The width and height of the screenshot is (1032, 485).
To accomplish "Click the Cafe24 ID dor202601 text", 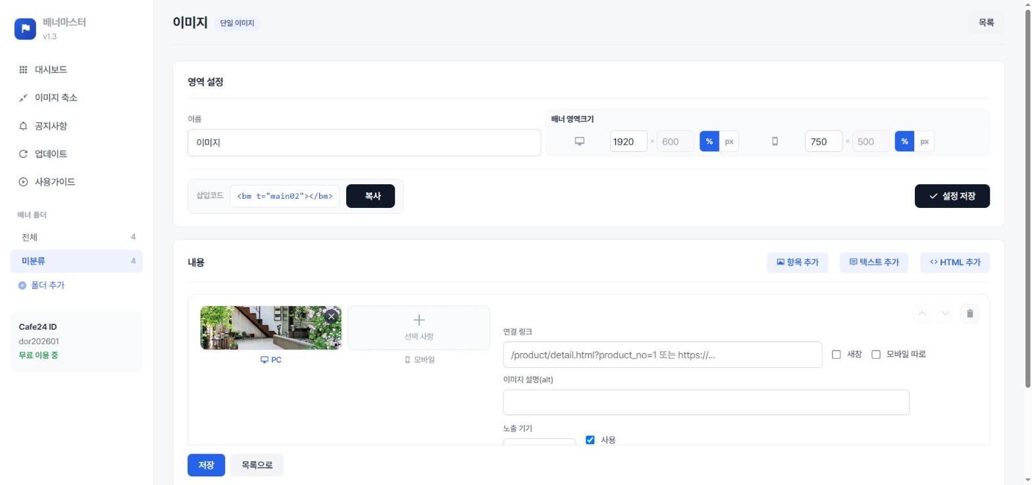I will click(x=39, y=342).
